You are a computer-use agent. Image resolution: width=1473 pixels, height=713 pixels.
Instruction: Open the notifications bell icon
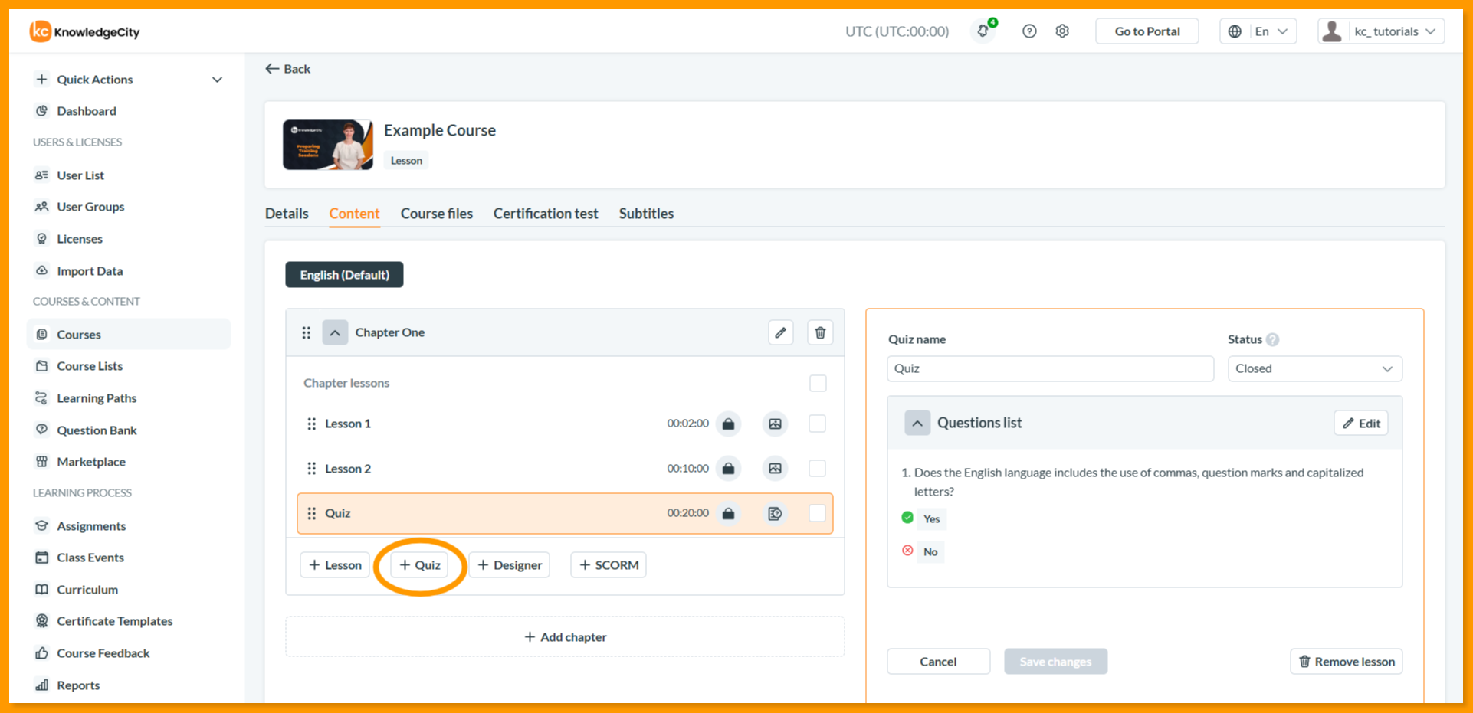click(x=983, y=31)
